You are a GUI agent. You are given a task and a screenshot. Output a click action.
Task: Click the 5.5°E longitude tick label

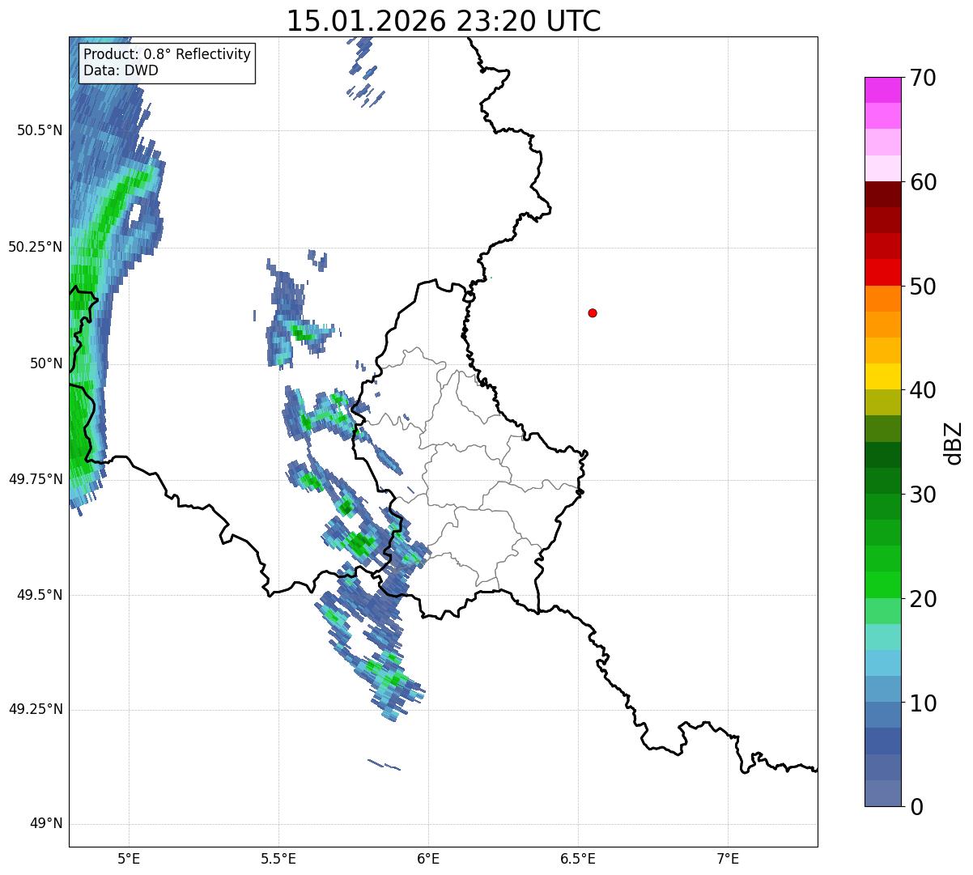point(278,858)
